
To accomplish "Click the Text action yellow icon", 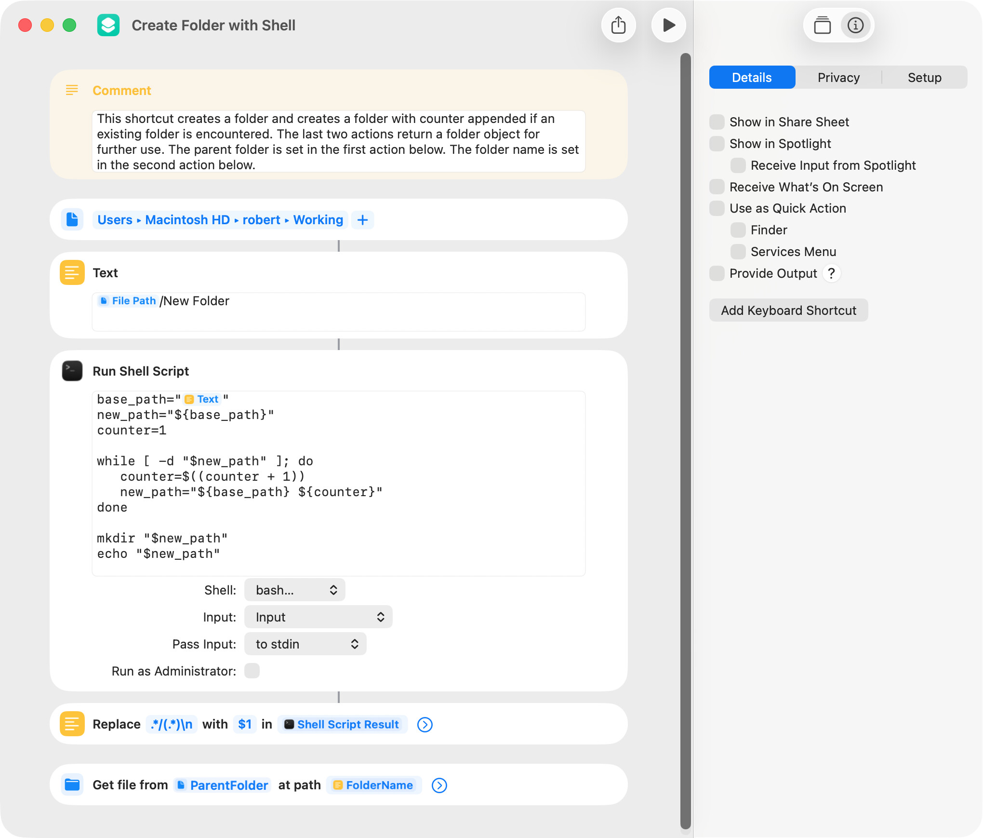I will 72,272.
